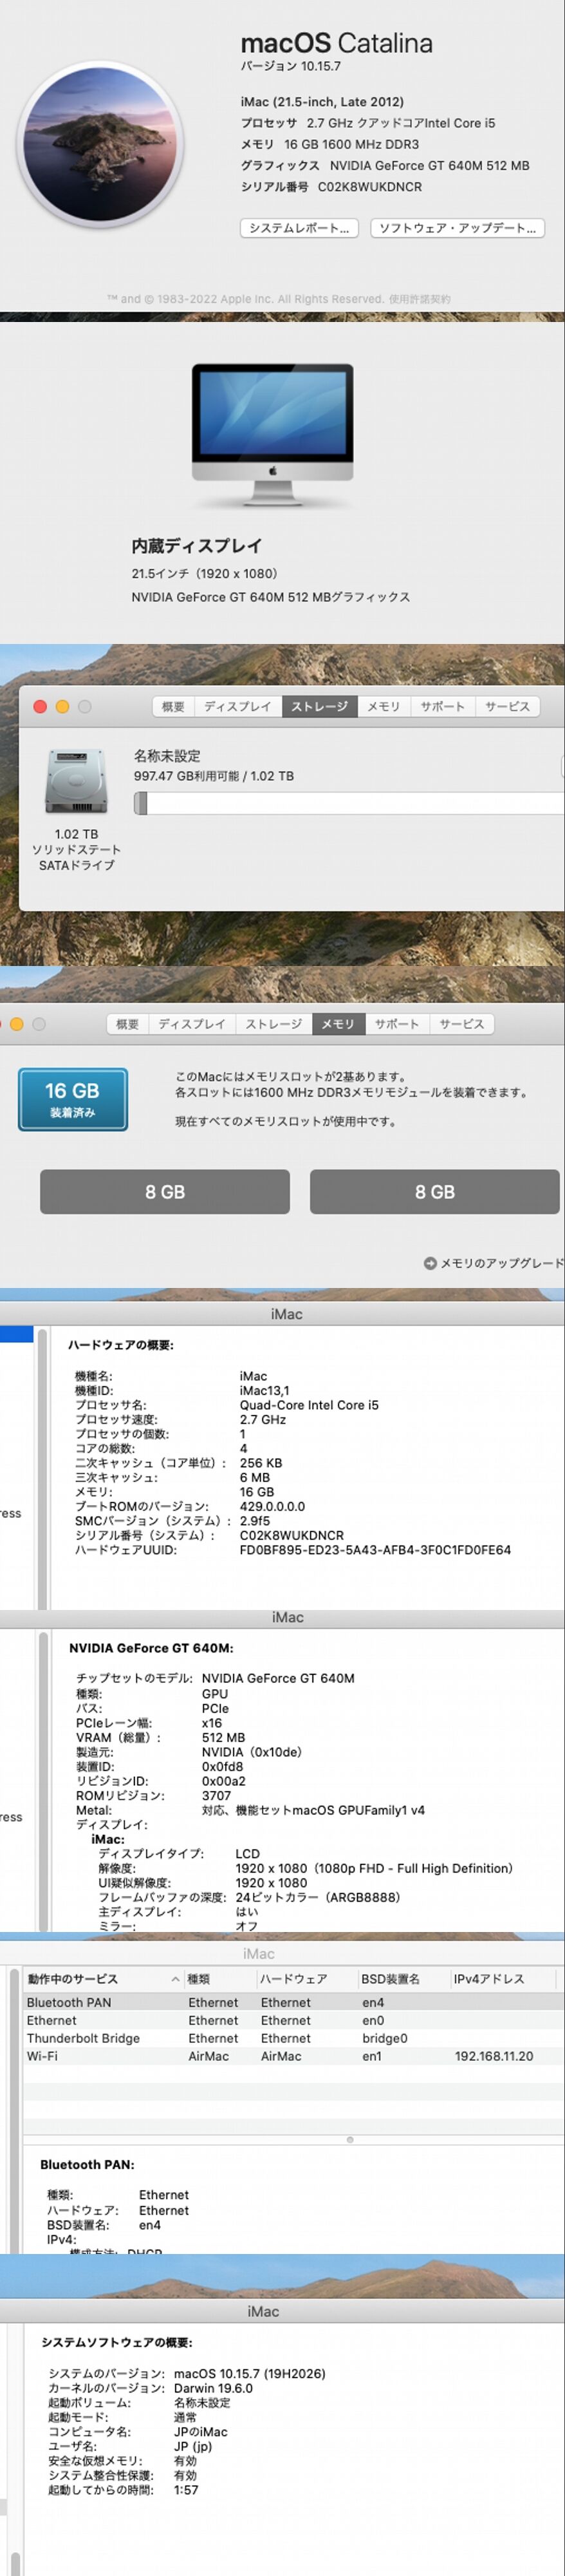
Task: Click the split handle below the services table
Action: click(349, 2140)
